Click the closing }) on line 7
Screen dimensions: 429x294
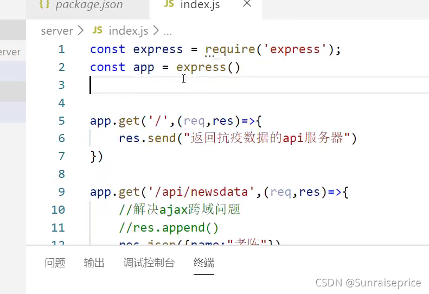(97, 157)
